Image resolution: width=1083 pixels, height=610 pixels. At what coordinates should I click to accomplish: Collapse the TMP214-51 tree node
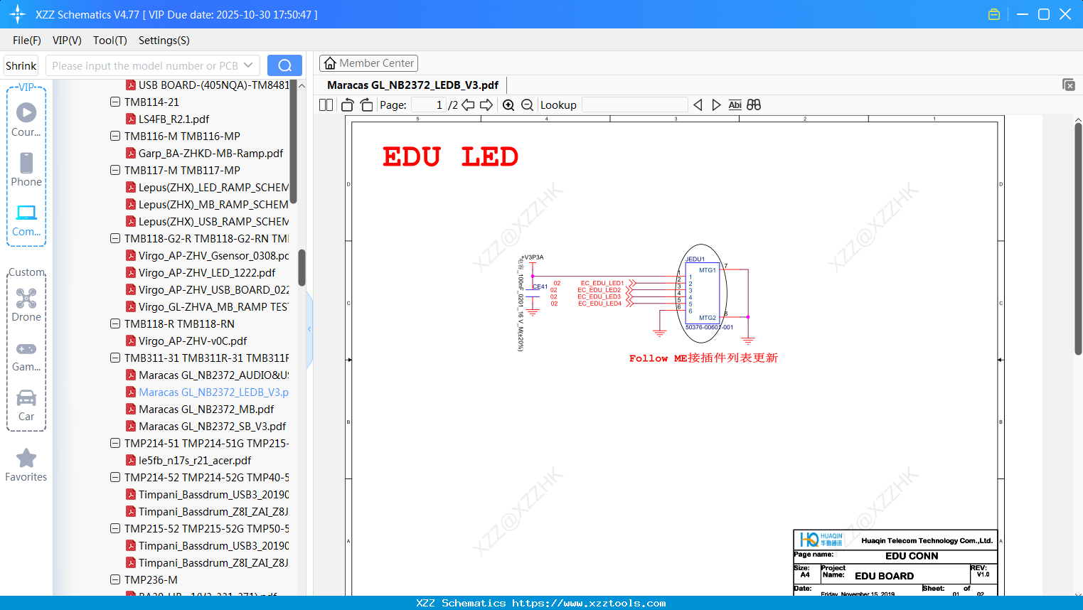pos(115,443)
